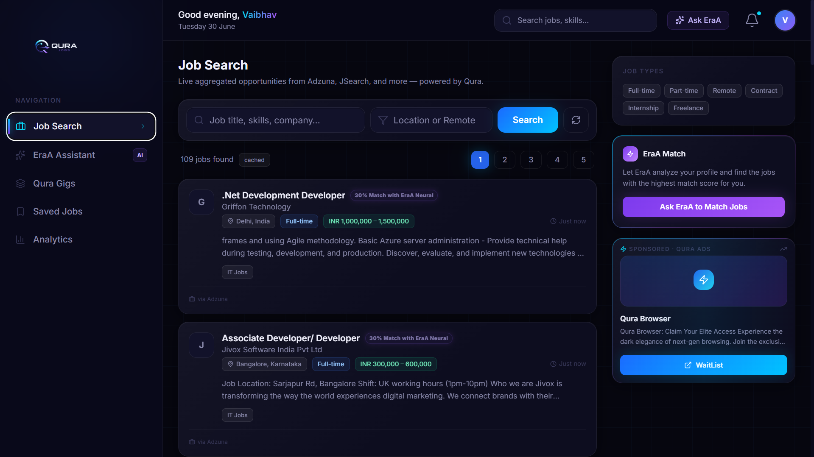Open the V user avatar menu
The width and height of the screenshot is (814, 457).
coord(785,20)
